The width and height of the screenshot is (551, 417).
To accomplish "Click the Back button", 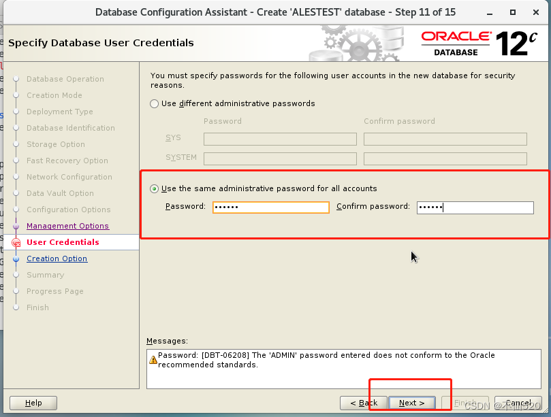I will [x=364, y=403].
